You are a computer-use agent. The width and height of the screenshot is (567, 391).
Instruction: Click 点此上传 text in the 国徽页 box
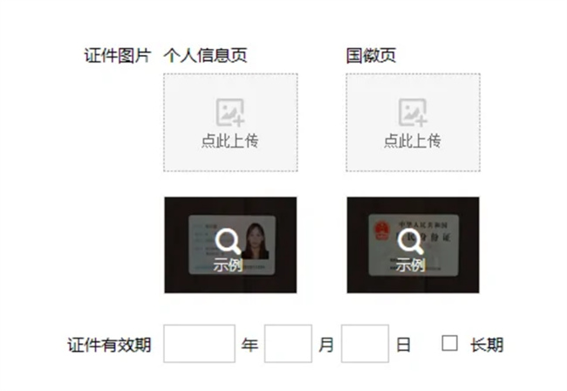(x=413, y=141)
